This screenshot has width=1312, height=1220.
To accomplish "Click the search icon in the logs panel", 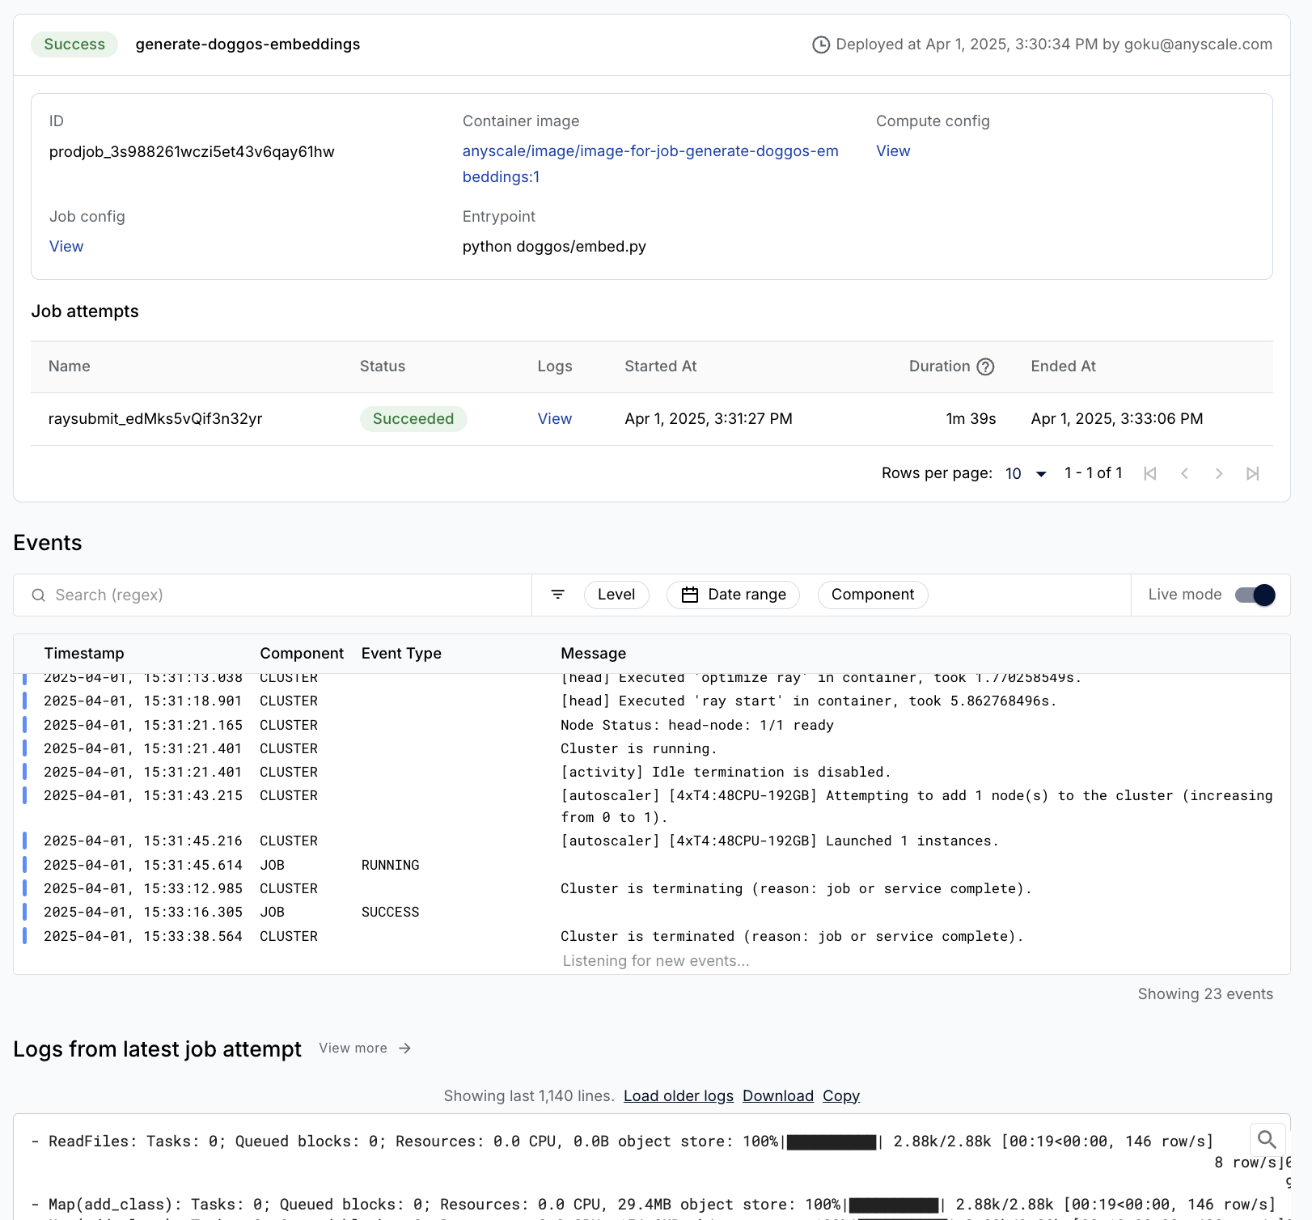I will pos(1267,1140).
